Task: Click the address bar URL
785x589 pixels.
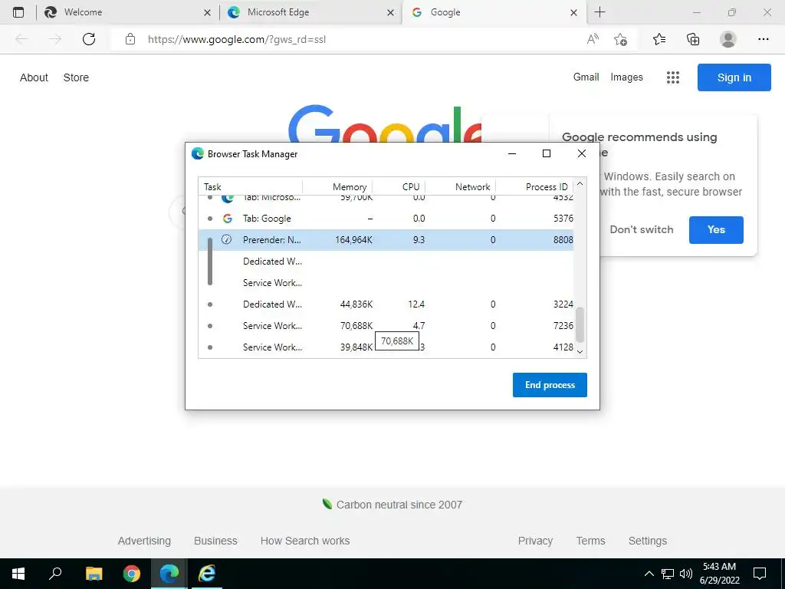Action: pyautogui.click(x=237, y=39)
